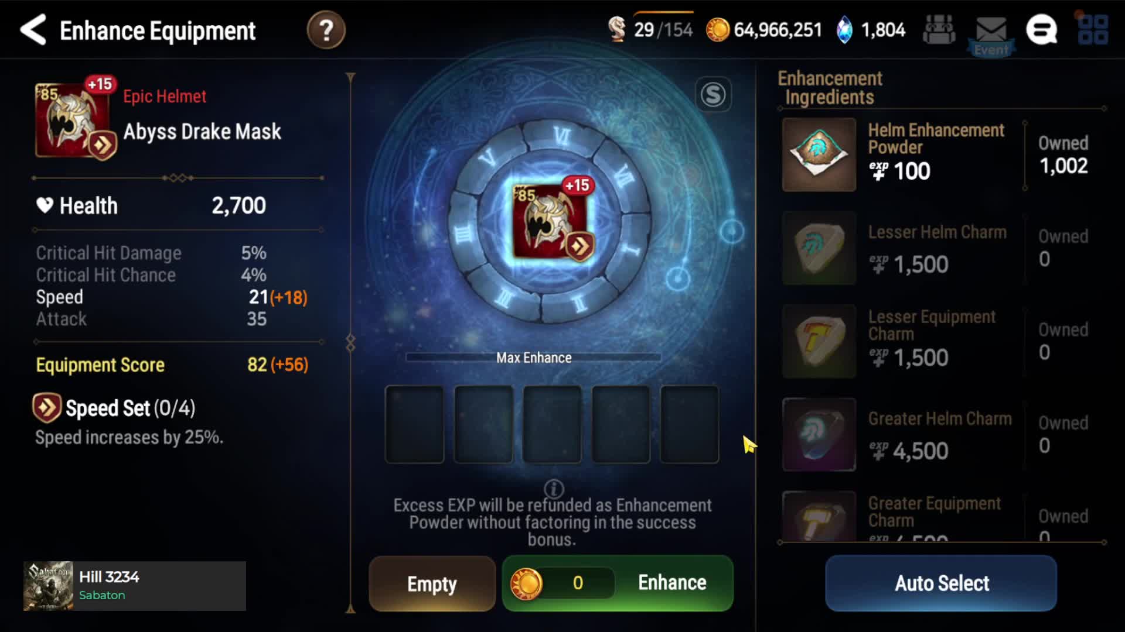Open the chat bubble icon
The height and width of the screenshot is (632, 1125).
1041,30
